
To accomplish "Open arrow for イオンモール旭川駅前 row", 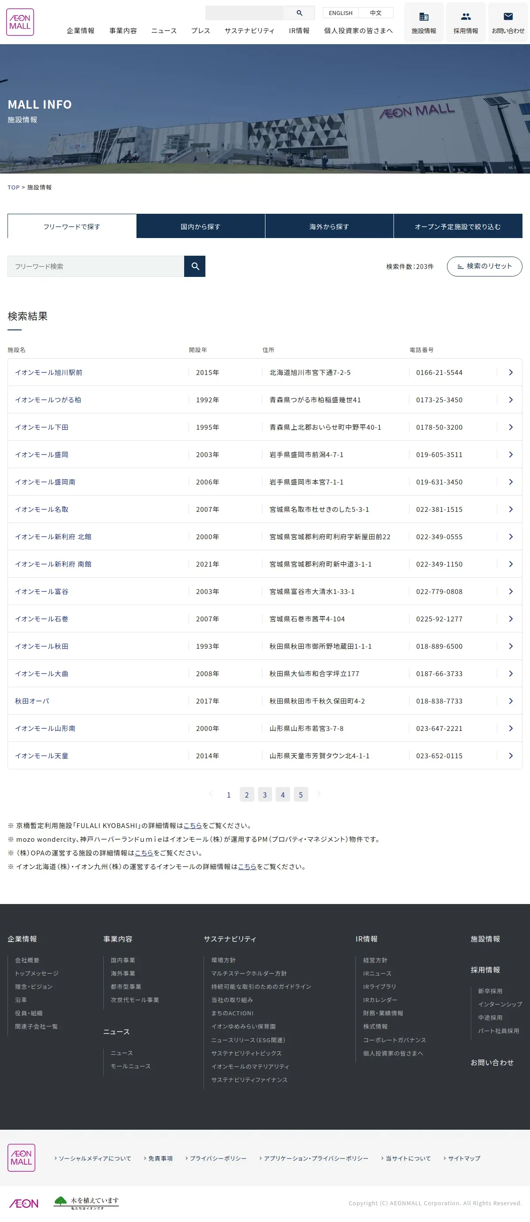I will click(x=511, y=372).
